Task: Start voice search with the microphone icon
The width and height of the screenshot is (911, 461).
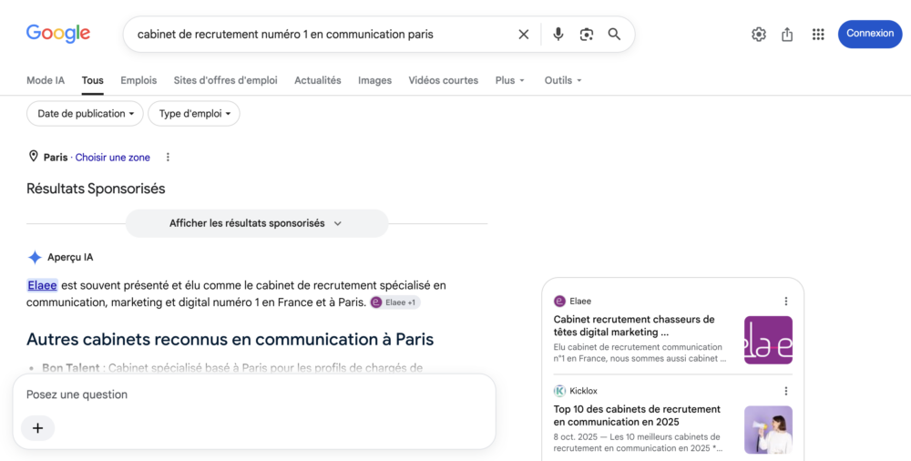Action: click(558, 35)
